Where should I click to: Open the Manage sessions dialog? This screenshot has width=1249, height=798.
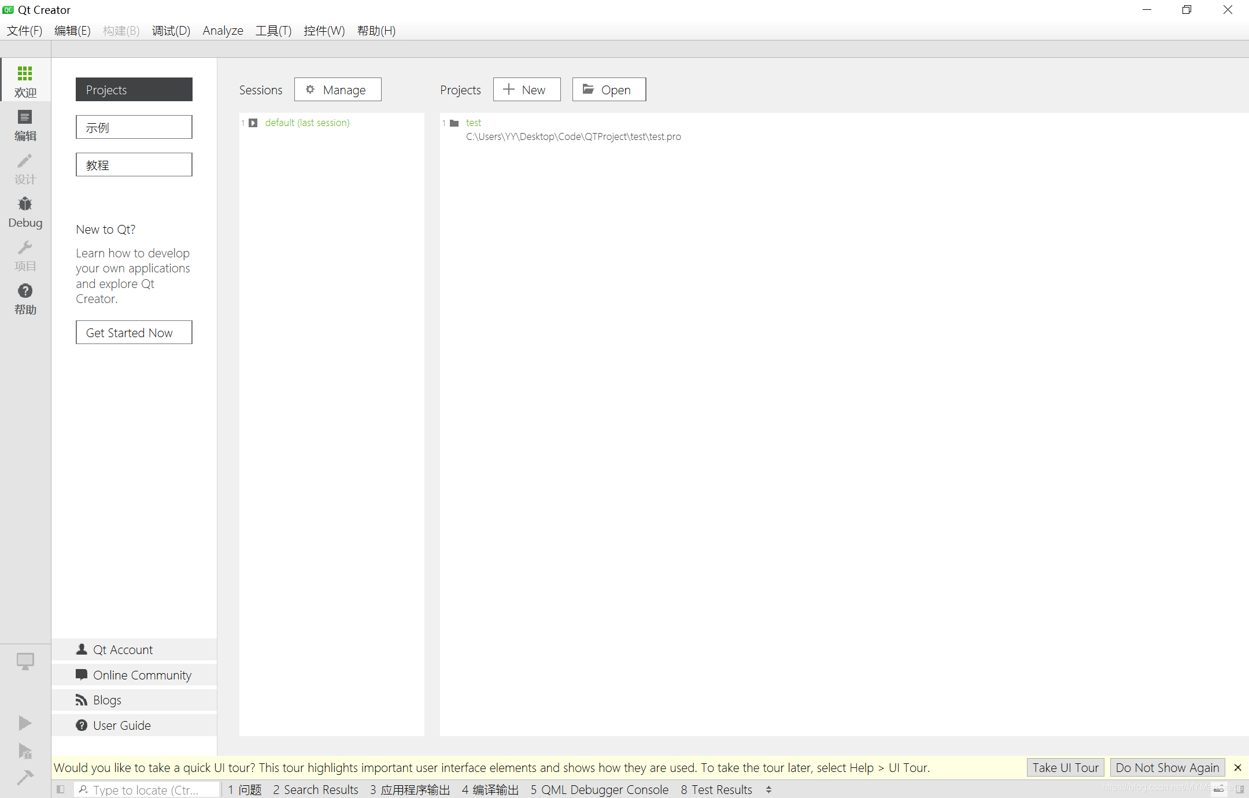pos(337,89)
